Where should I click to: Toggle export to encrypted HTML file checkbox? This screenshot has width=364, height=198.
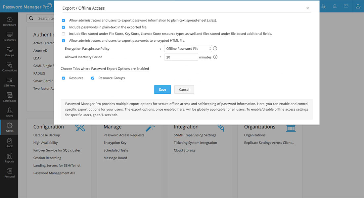[64, 41]
